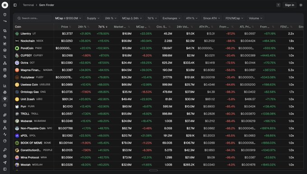
Task: Sort by the Coin column header
Action: pos(18,27)
